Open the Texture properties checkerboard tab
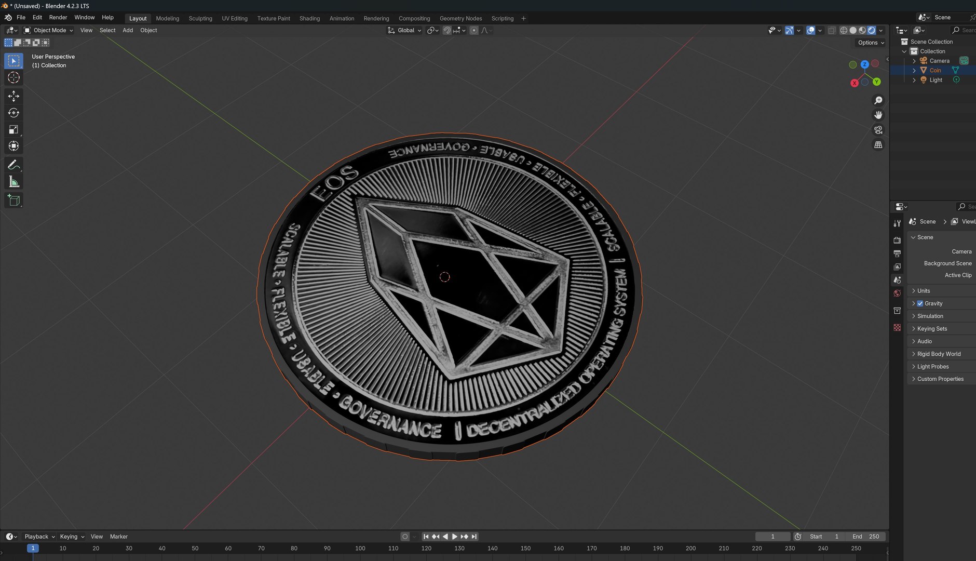This screenshot has height=561, width=976. click(x=897, y=328)
